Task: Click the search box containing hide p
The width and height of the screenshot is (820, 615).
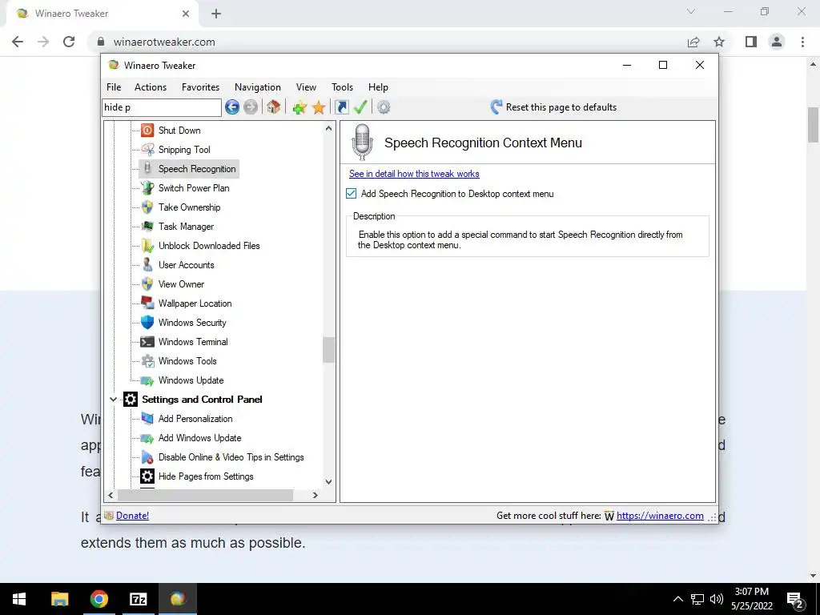Action: click(162, 107)
